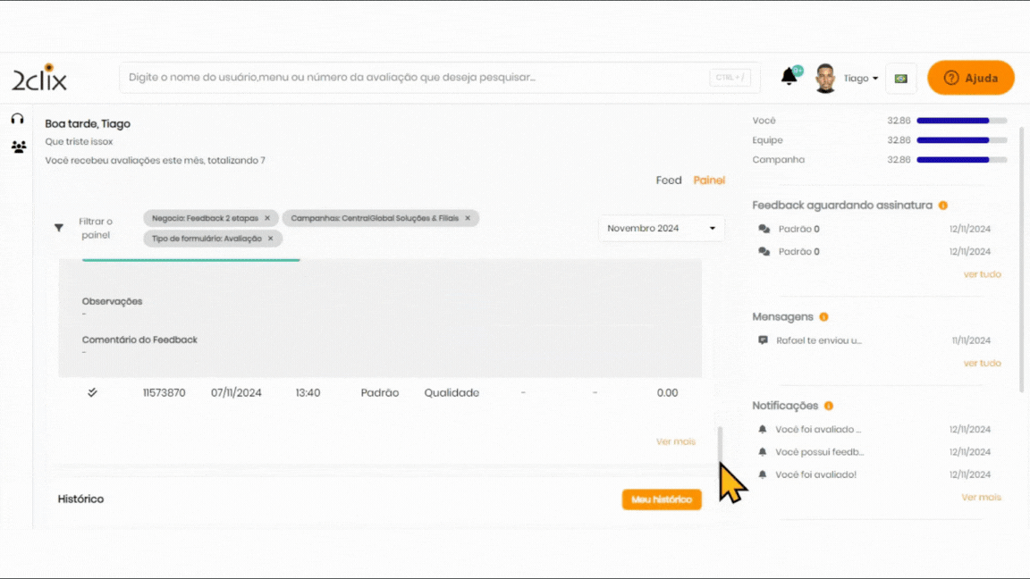
Task: Click the Ajuda help button
Action: pyautogui.click(x=970, y=78)
